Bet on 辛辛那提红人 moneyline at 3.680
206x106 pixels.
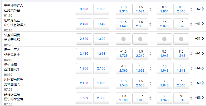(83, 9)
